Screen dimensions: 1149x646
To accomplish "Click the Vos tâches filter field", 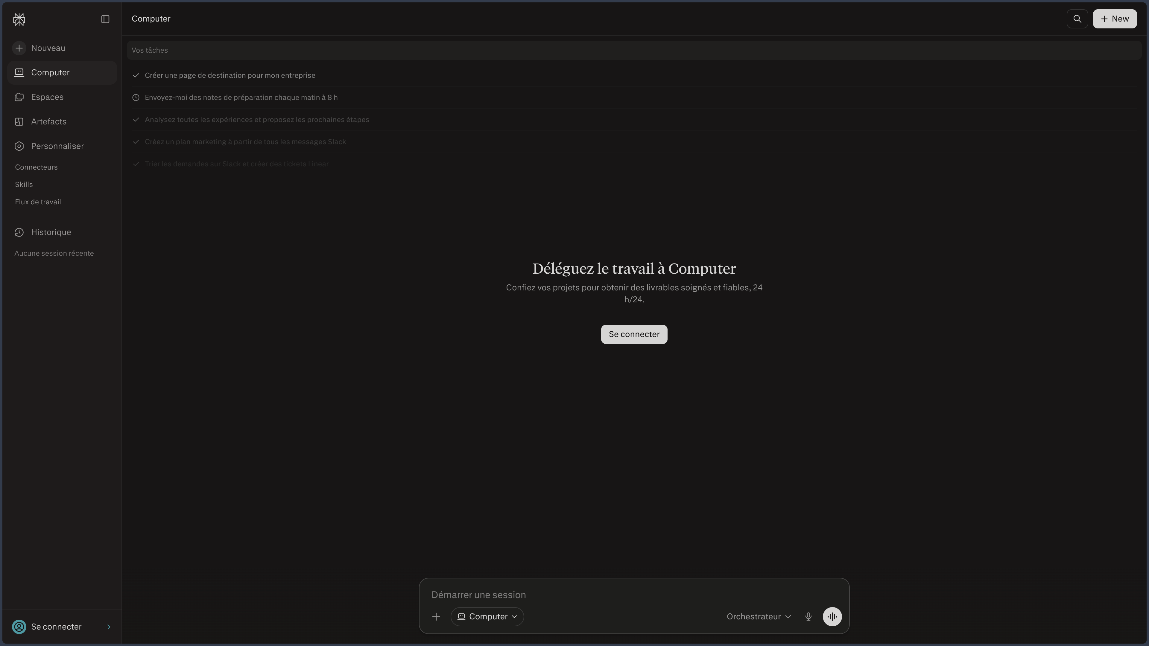I will 634,50.
